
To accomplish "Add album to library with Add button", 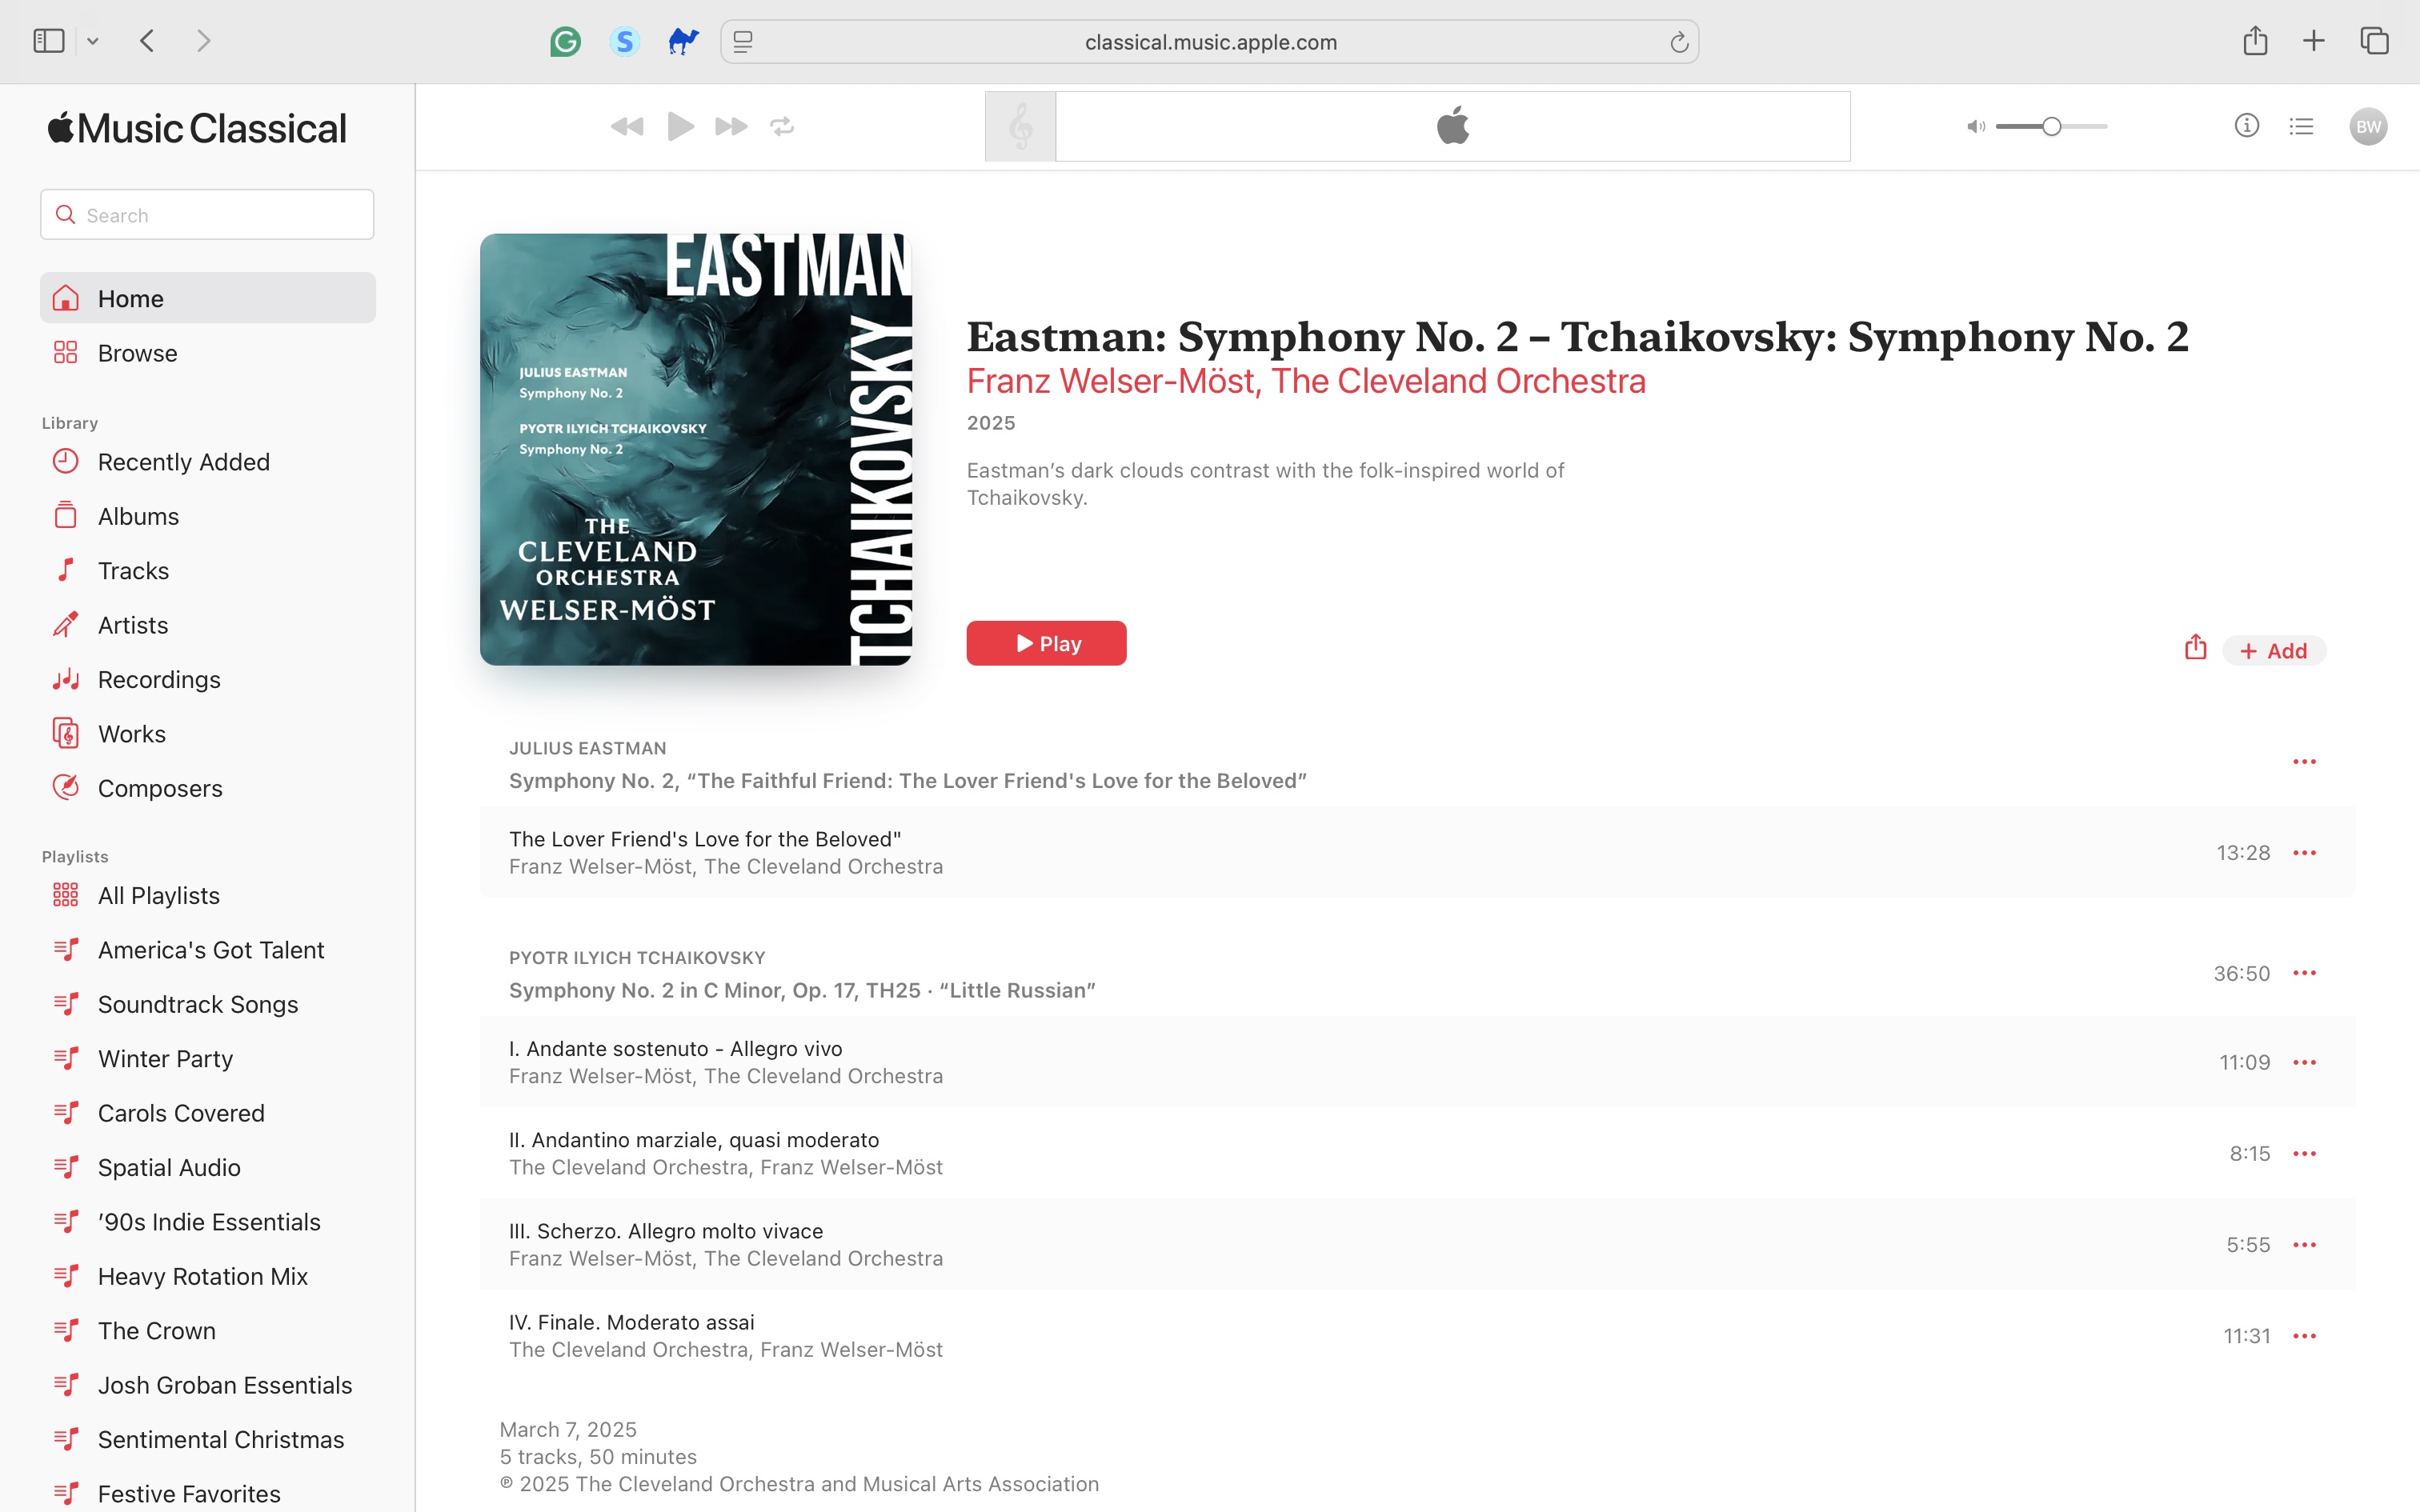I will (x=2274, y=650).
